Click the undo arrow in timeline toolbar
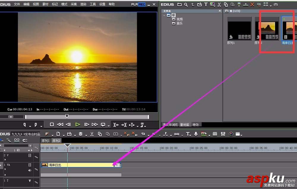The image size is (297, 189). point(143,134)
